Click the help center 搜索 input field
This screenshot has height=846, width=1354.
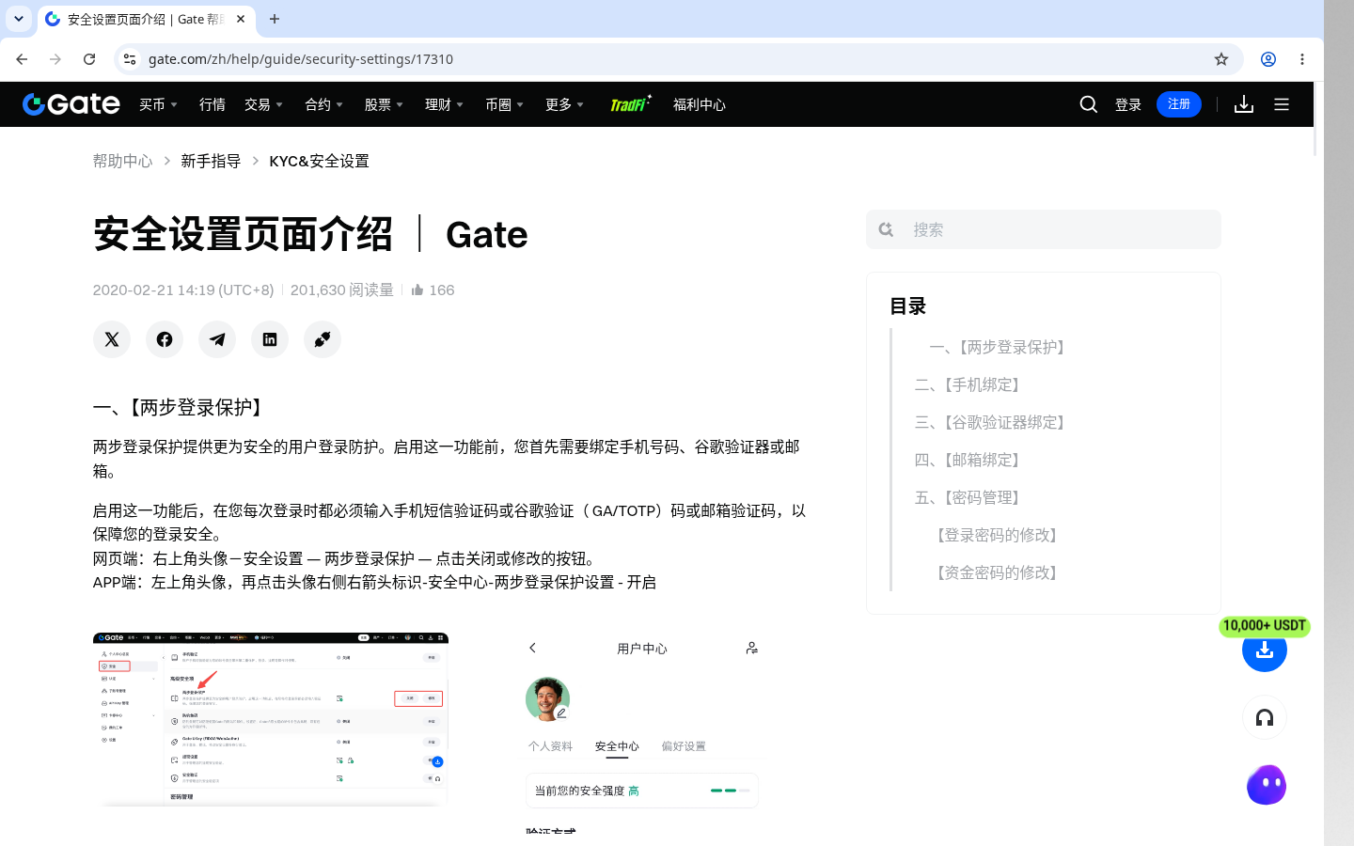(1044, 229)
